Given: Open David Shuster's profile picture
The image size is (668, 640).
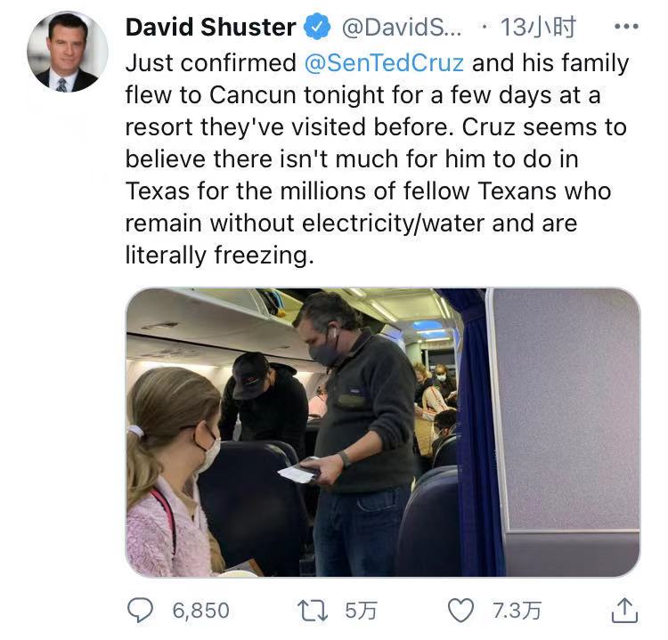Looking at the screenshot, I should click(x=68, y=52).
